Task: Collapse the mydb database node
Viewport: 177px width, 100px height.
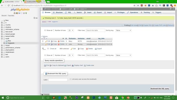Action: tap(2, 39)
